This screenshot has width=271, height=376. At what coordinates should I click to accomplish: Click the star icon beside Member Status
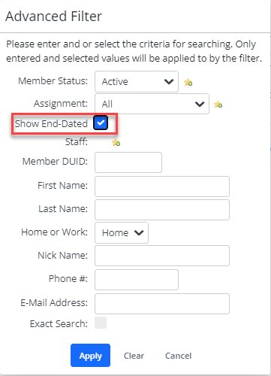188,82
